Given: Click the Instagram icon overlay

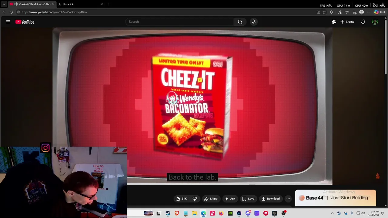Looking at the screenshot, I should 45,148.
